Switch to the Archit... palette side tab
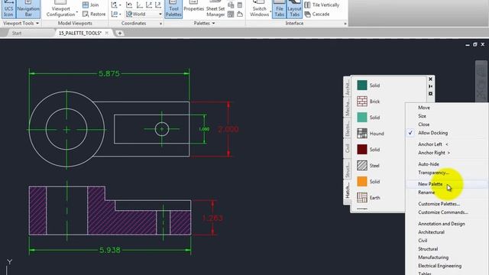The height and width of the screenshot is (275, 489). point(347,87)
